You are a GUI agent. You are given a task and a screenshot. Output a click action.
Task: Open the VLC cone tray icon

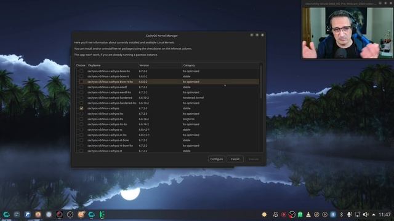308,214
